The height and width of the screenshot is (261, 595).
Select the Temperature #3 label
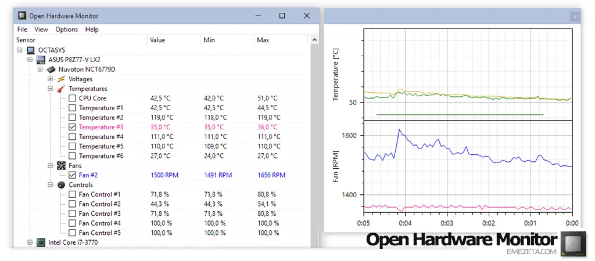[x=101, y=127]
